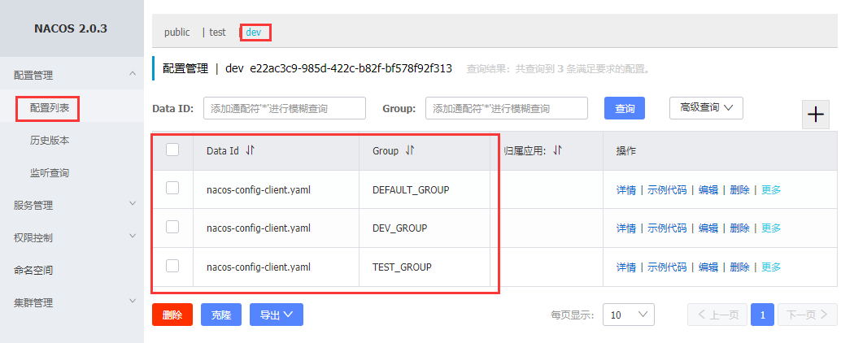Sort by the 归属应用 column
This screenshot has width=841, height=343.
[x=558, y=151]
